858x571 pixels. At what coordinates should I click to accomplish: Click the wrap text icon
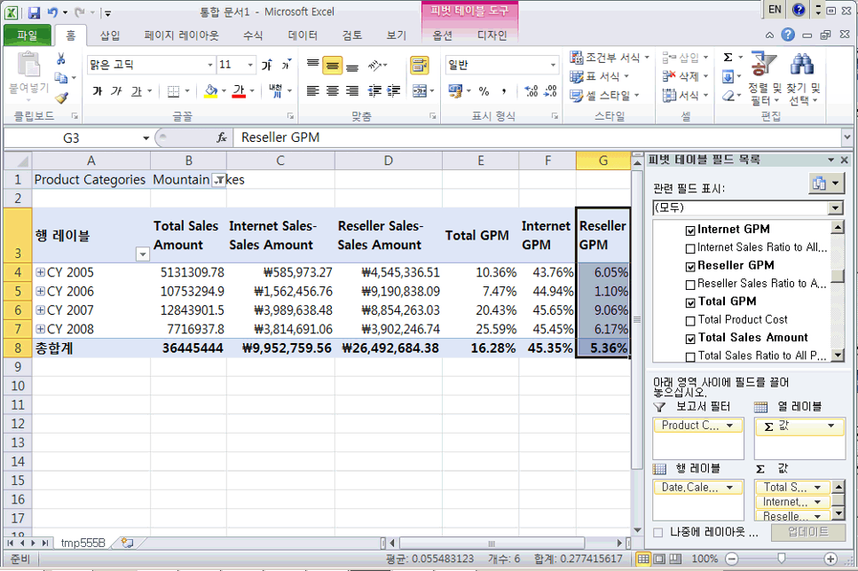coord(419,65)
